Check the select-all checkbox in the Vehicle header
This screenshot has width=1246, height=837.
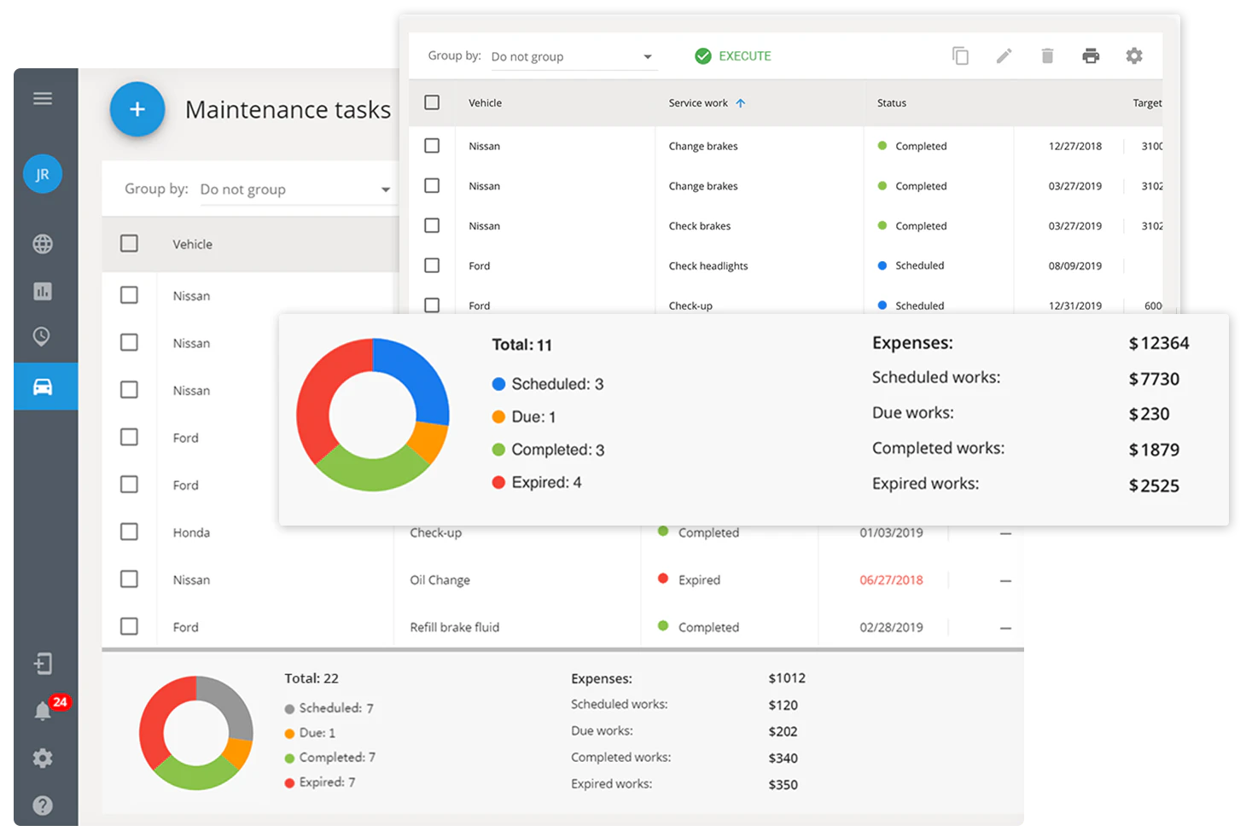(x=432, y=102)
